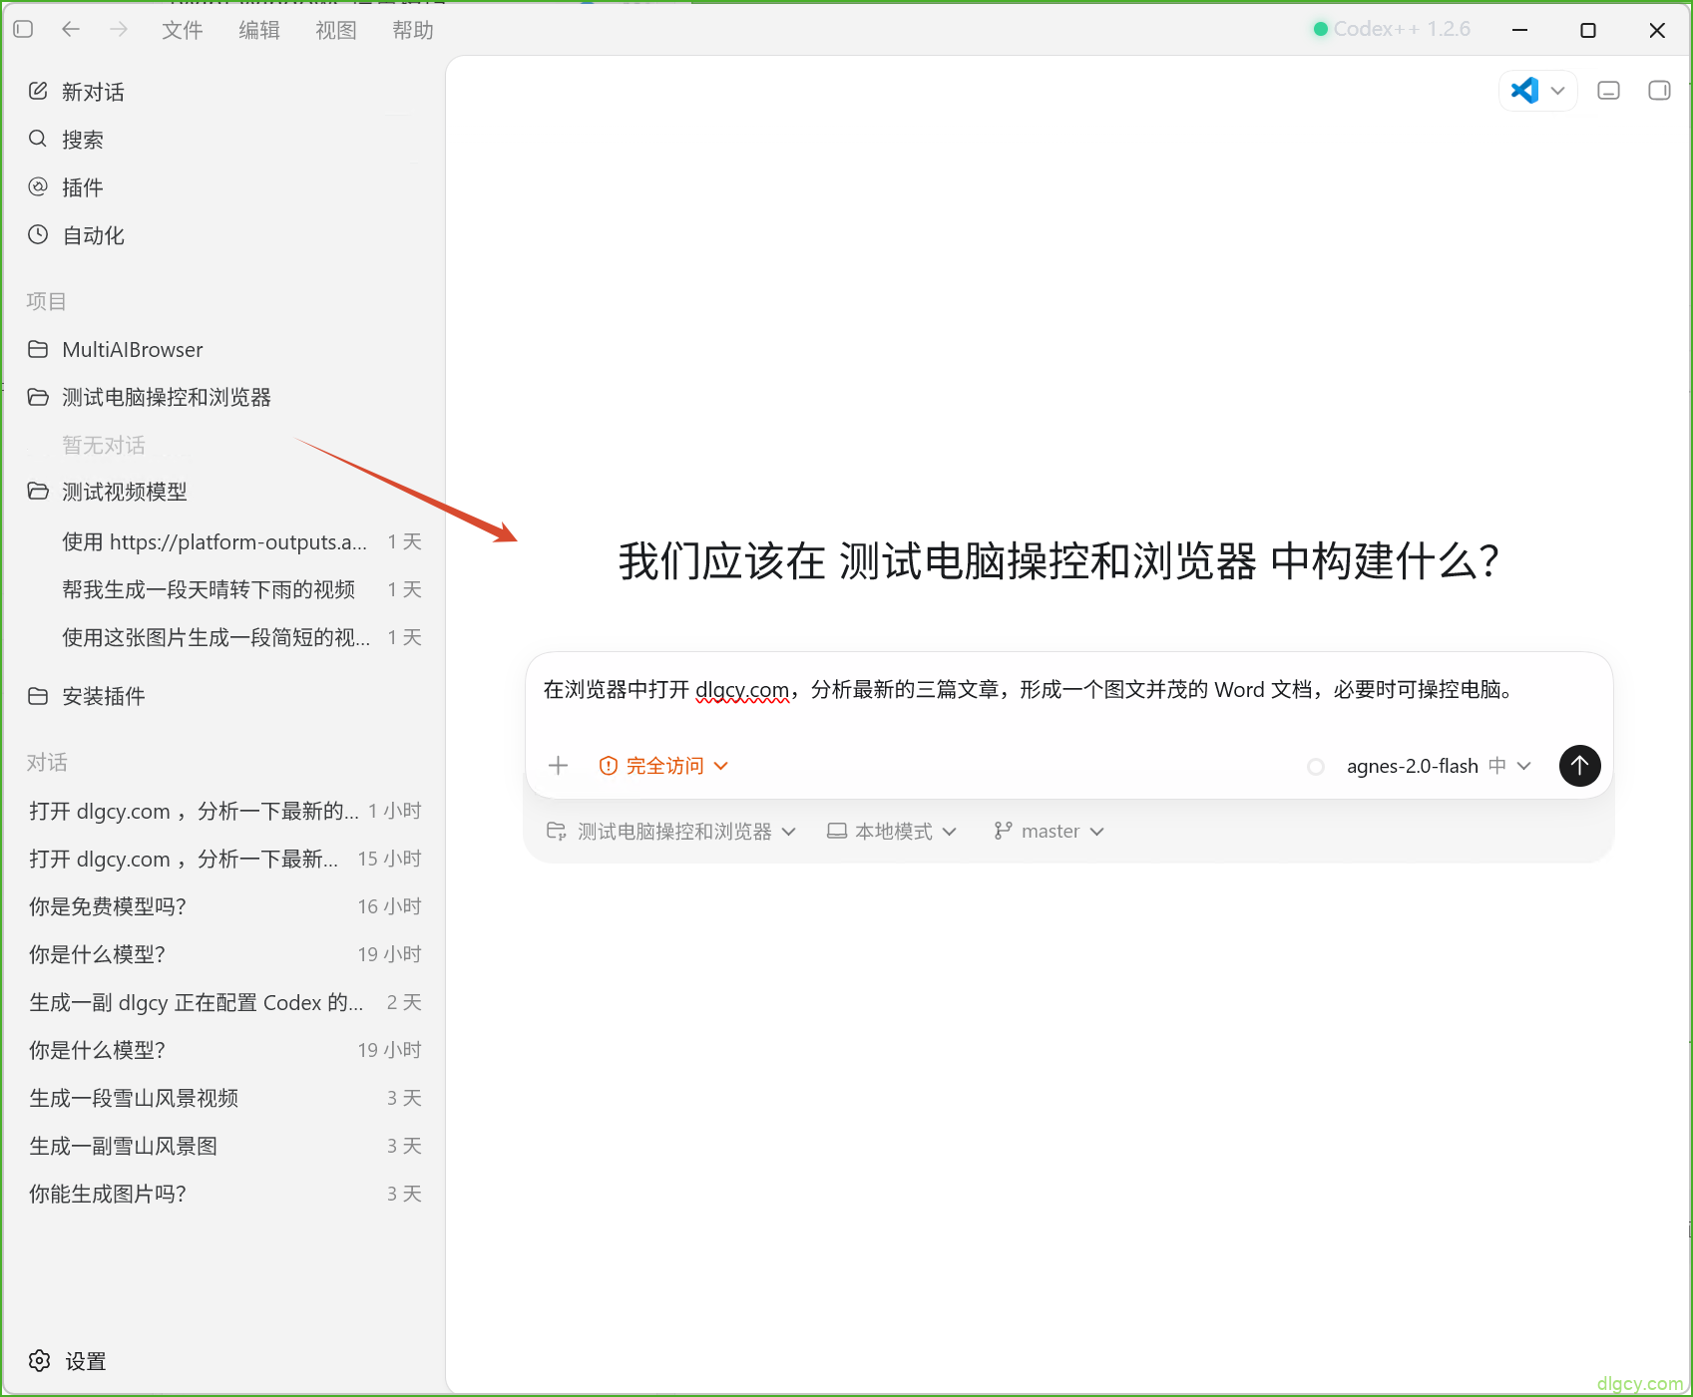Open conversation 使用这张图片生成一段简短的视...

pyautogui.click(x=223, y=637)
